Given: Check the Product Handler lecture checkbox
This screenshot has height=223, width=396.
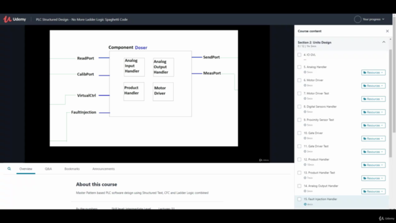Looking at the screenshot, I should [299, 159].
